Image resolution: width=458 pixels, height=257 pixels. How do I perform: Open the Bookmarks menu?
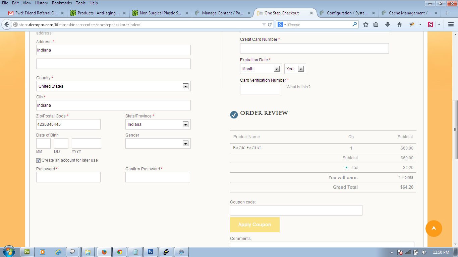pyautogui.click(x=62, y=3)
